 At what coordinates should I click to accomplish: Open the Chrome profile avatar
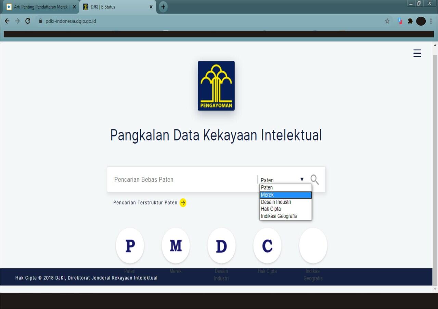[421, 21]
